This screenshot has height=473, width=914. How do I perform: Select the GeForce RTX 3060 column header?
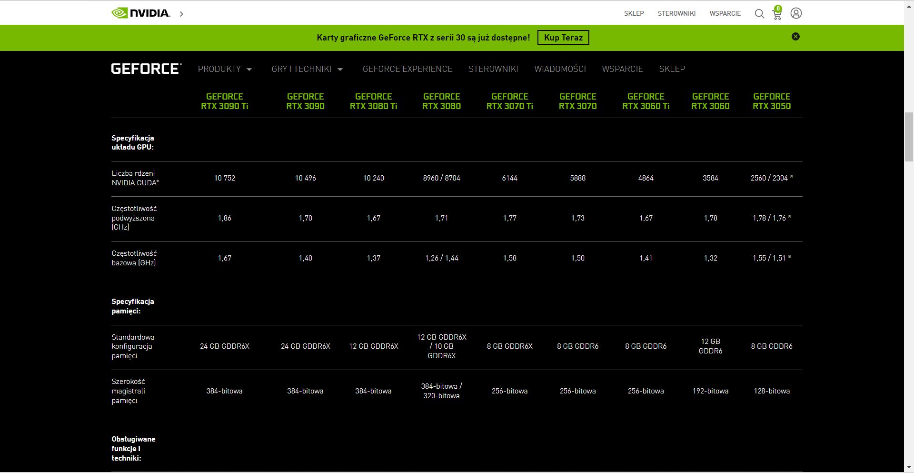[710, 101]
